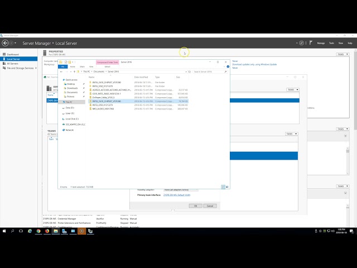The height and width of the screenshot is (268, 357).
Task: Click the Explorer help question mark icon
Action: click(228, 66)
